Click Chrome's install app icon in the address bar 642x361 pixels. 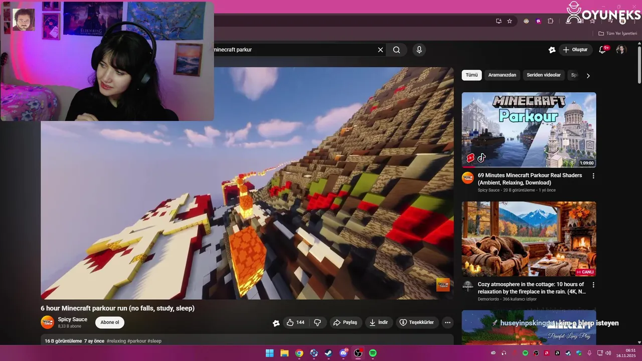click(x=499, y=21)
